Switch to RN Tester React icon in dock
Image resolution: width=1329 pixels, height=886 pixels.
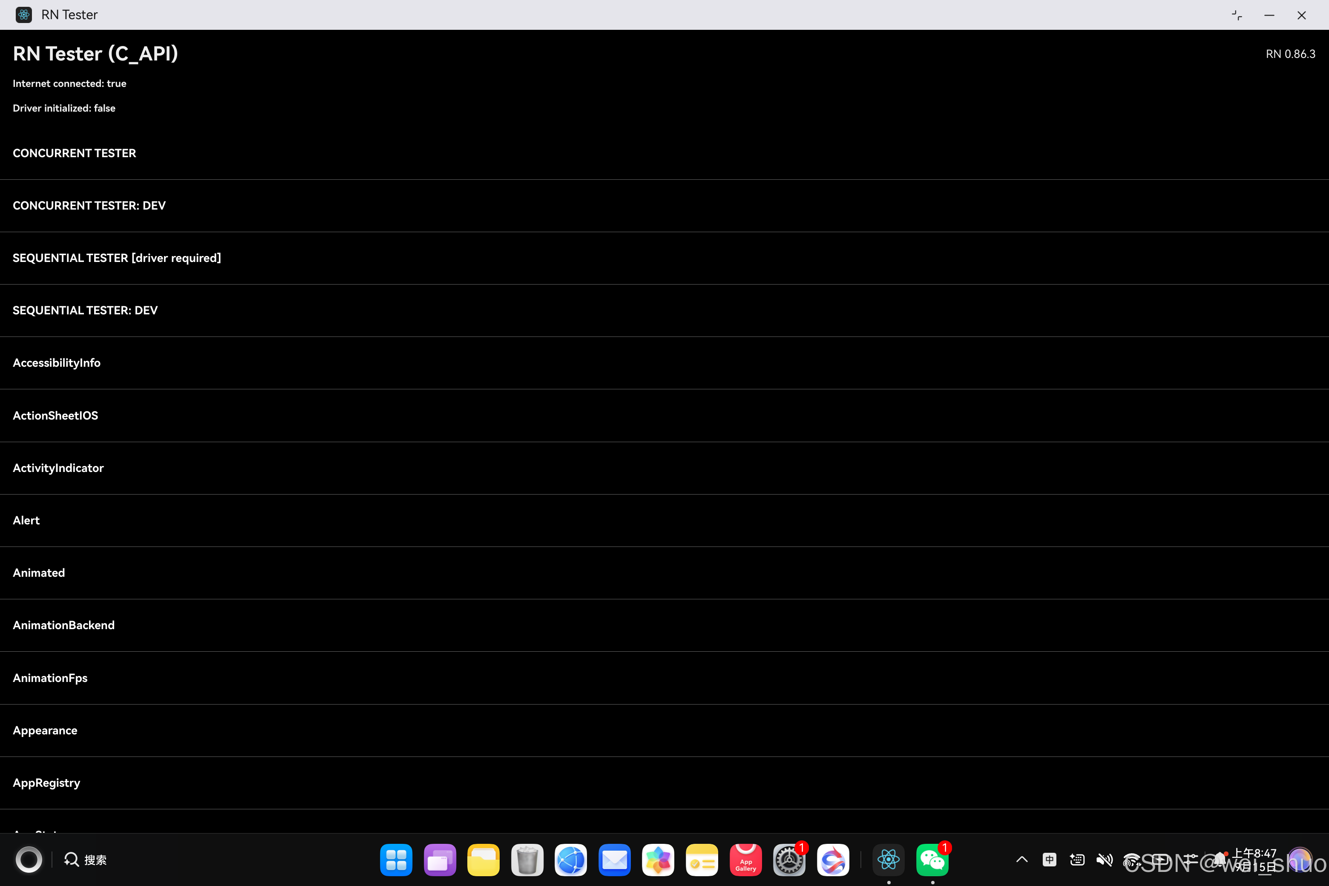[x=889, y=860]
